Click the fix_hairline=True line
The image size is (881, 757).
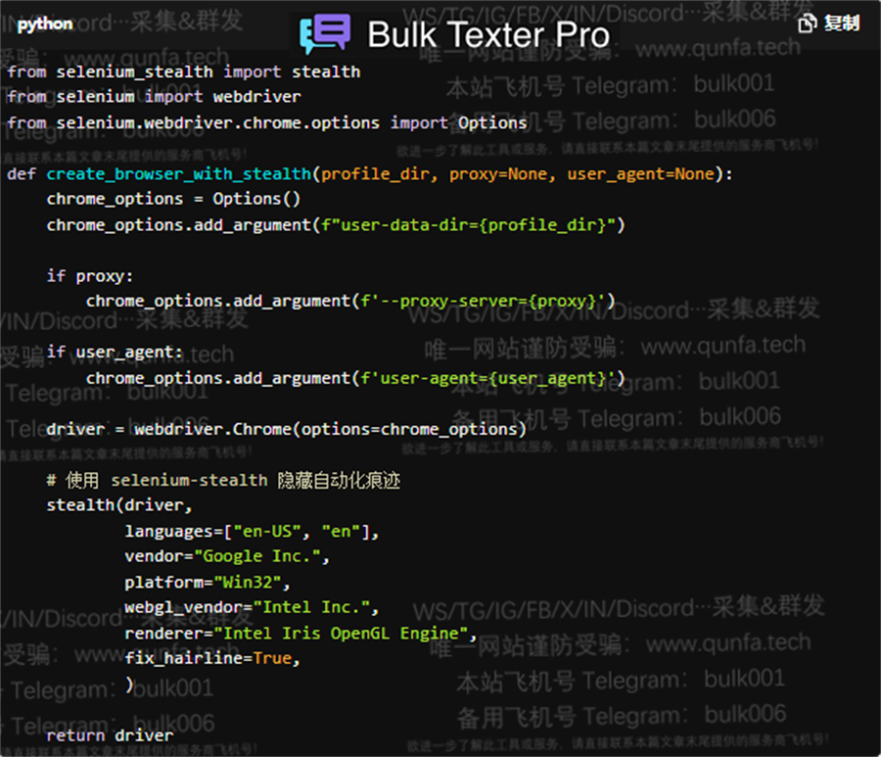212,658
